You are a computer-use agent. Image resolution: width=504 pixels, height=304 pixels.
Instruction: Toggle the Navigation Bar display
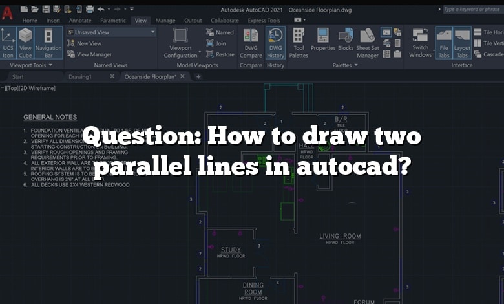[48, 43]
